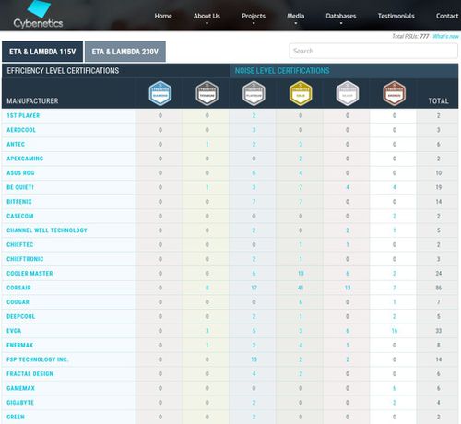The width and height of the screenshot is (461, 424).
Task: Open the Media menu
Action: 296,16
